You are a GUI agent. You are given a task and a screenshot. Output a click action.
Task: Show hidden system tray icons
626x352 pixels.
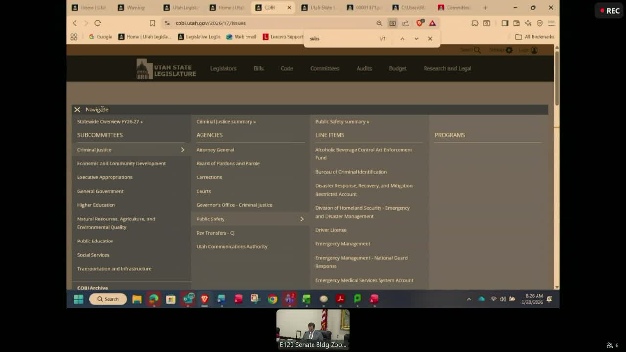[x=469, y=299]
